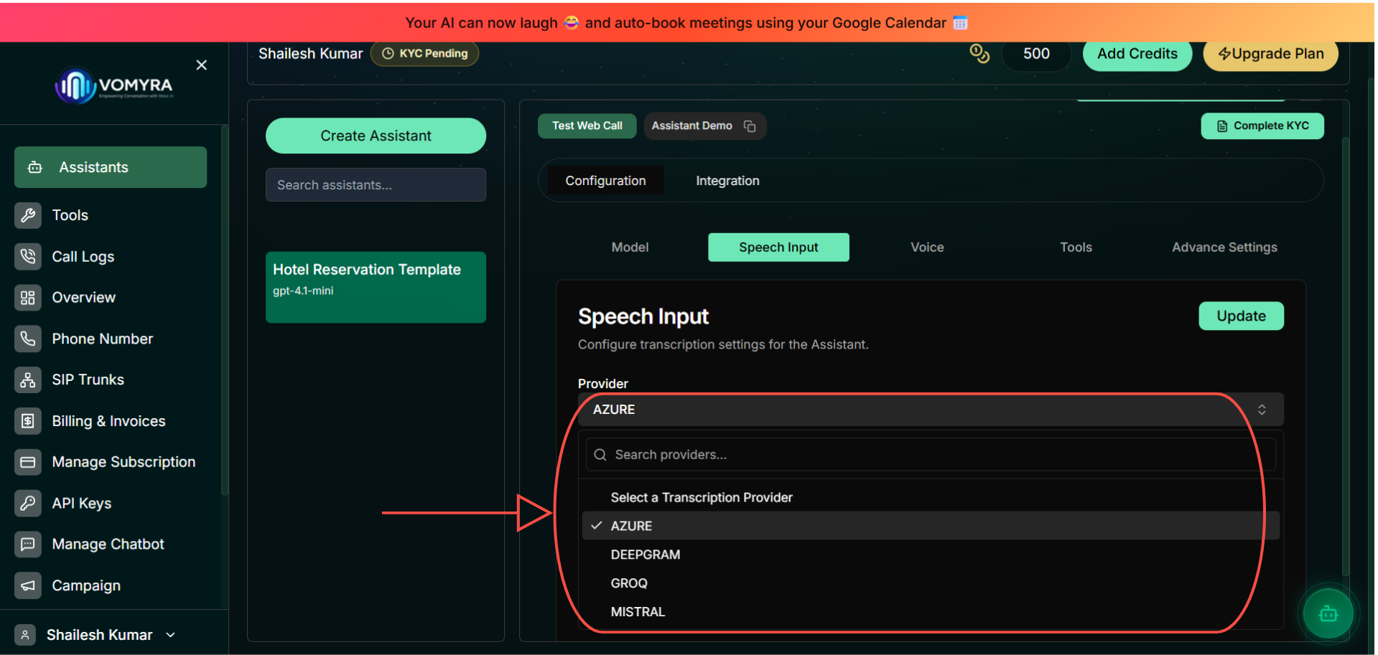Open Manage Subscription menu item
Screen dimensions: 1378x655
[111, 462]
